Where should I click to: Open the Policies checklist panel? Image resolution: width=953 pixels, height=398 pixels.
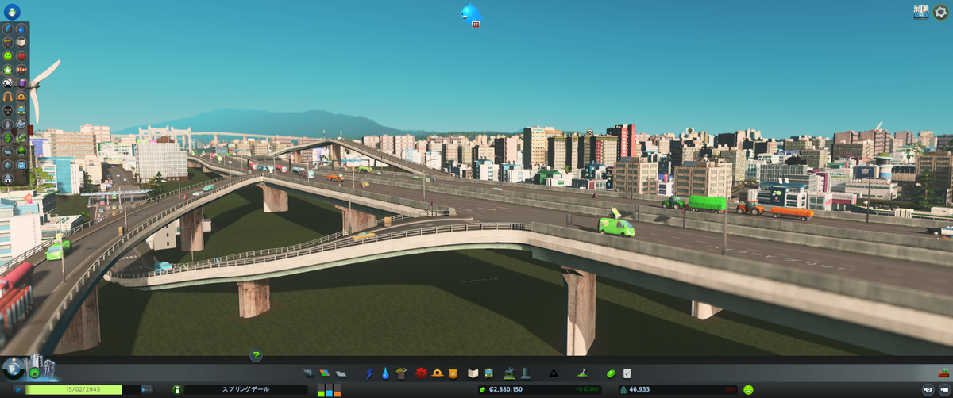pyautogui.click(x=627, y=373)
